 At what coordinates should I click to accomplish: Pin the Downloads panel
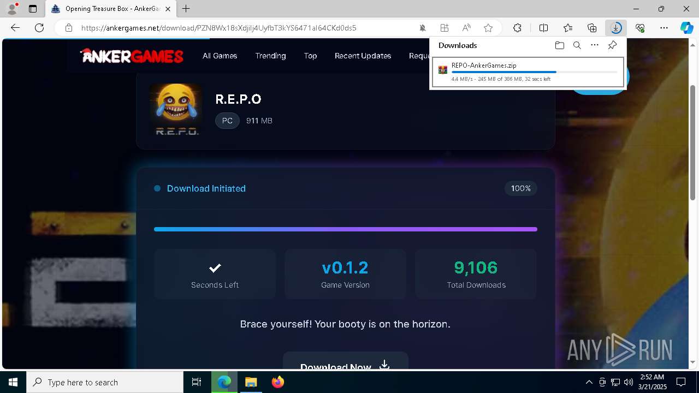[612, 45]
